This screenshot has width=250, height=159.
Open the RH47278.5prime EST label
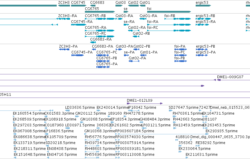(139, 113)
